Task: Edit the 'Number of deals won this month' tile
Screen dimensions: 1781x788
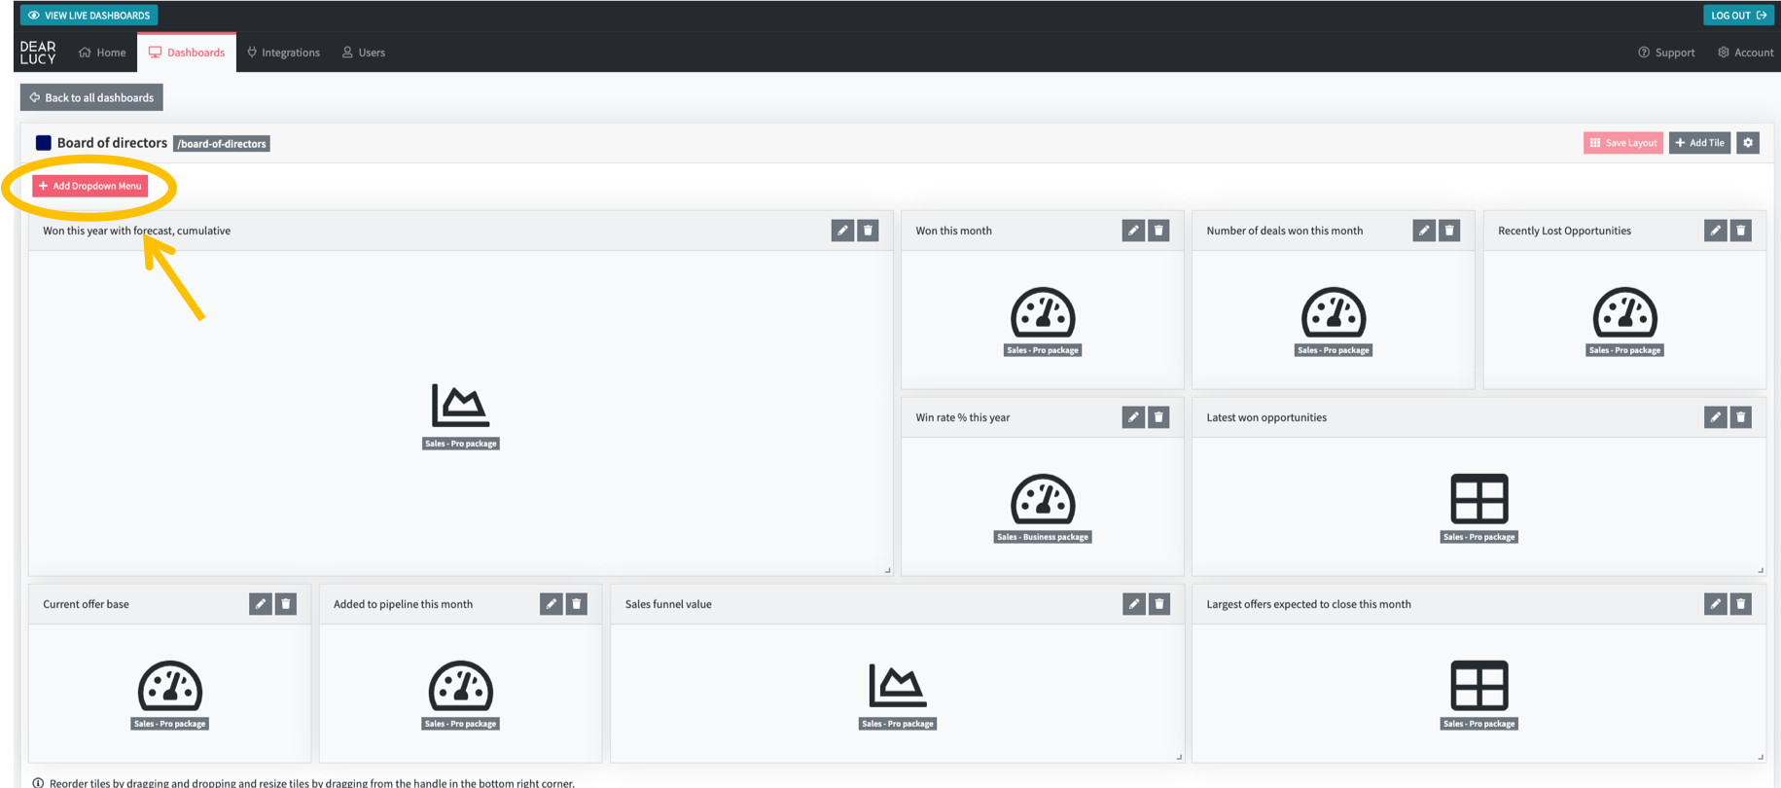Action: [1424, 231]
